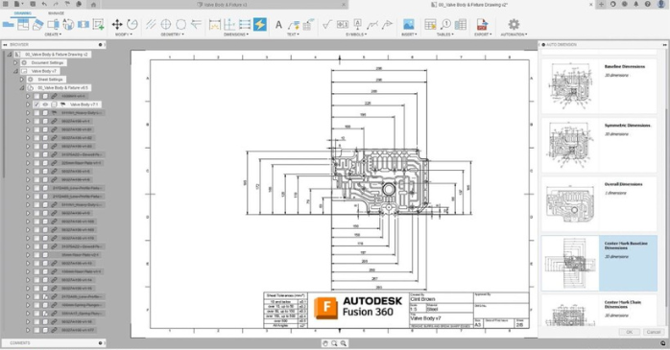
Task: Switch to Valve Body & Fixture v3 document tab
Action: point(225,5)
